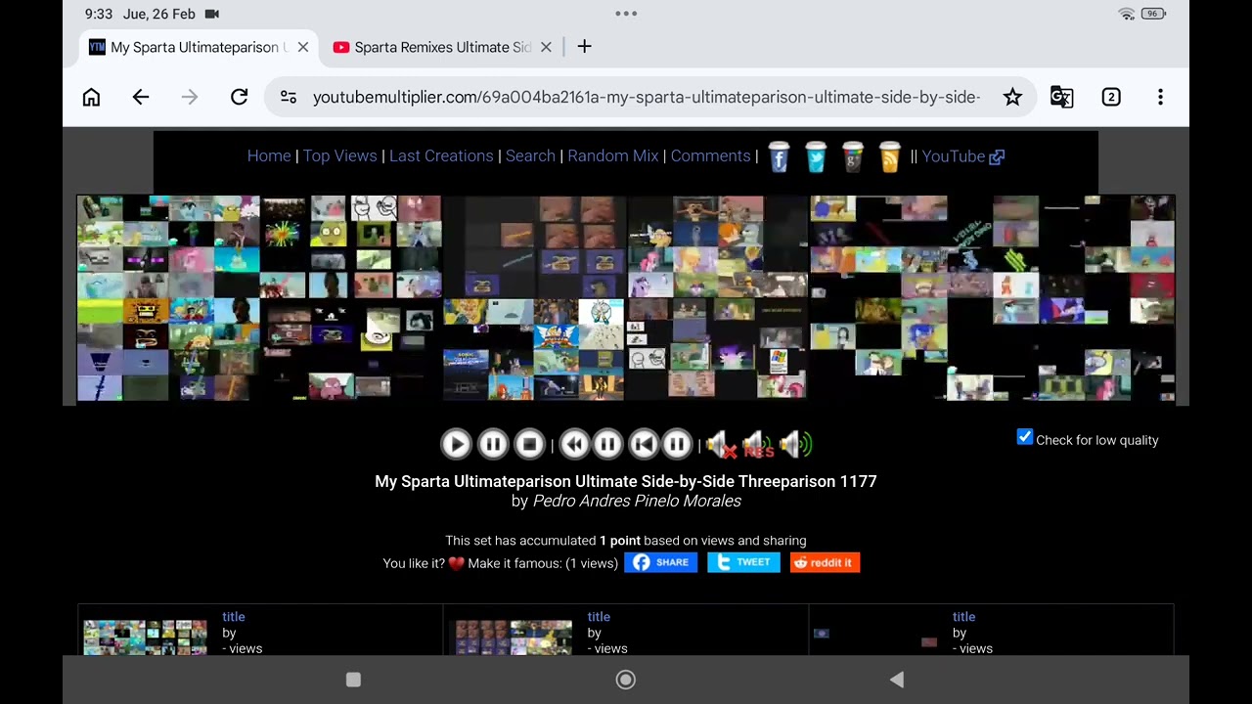Tap the Android back triangle button

coord(896,680)
